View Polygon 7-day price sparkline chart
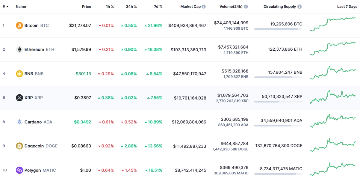 point(333,169)
